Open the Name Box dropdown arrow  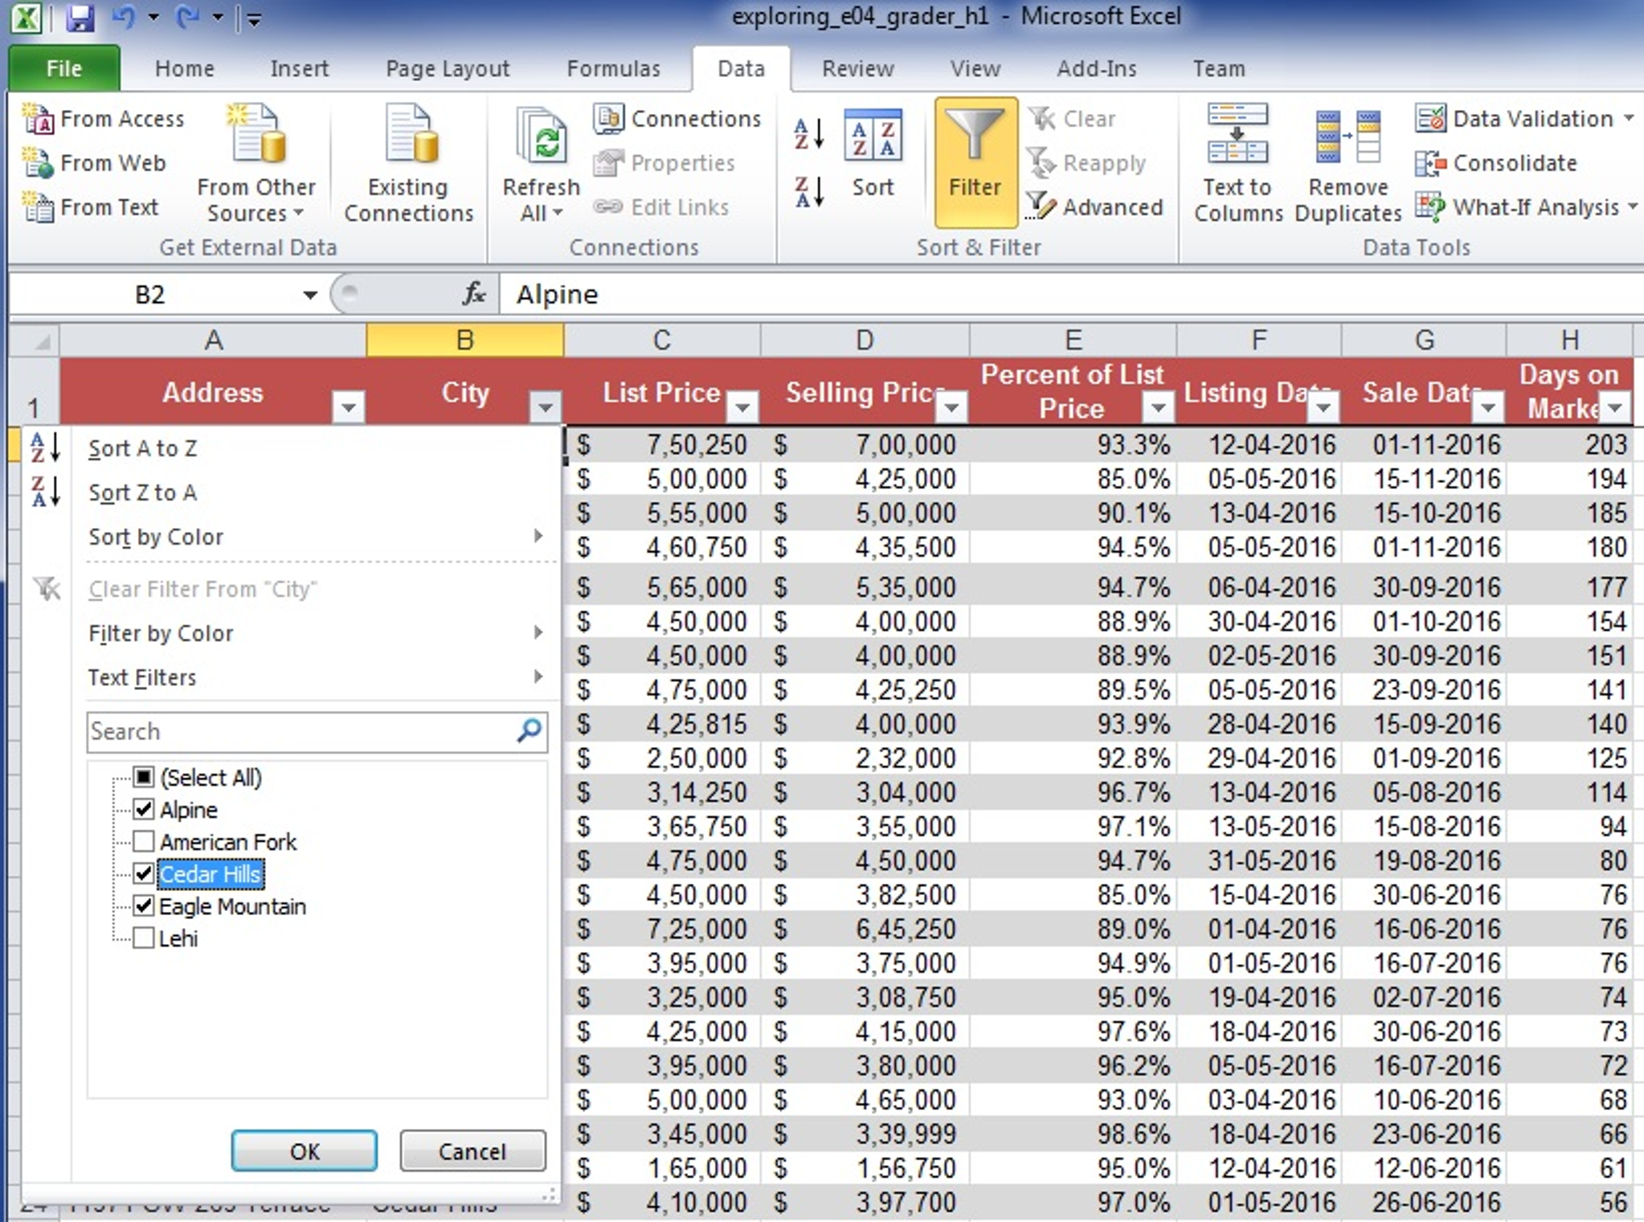pos(310,295)
